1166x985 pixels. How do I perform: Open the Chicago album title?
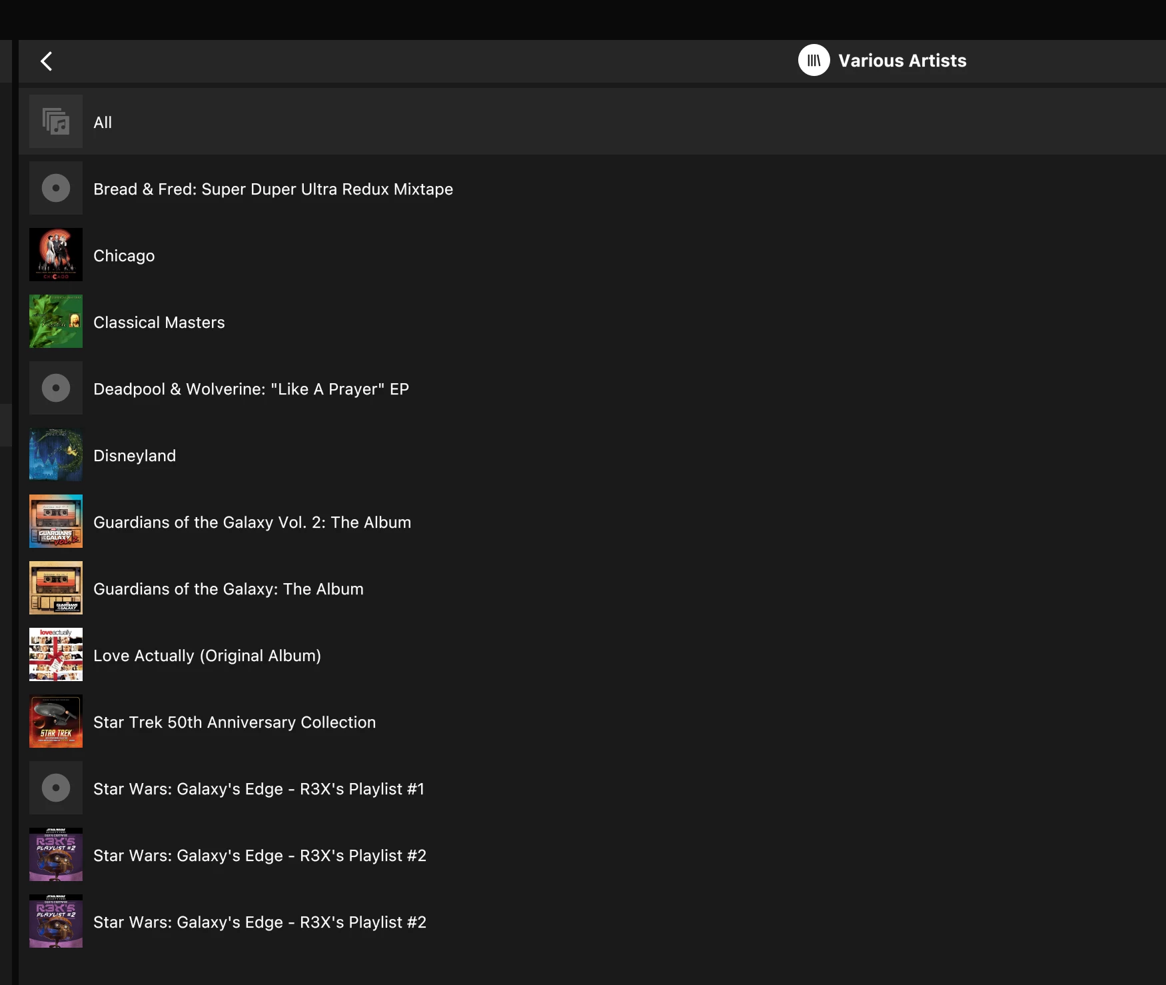pyautogui.click(x=124, y=256)
